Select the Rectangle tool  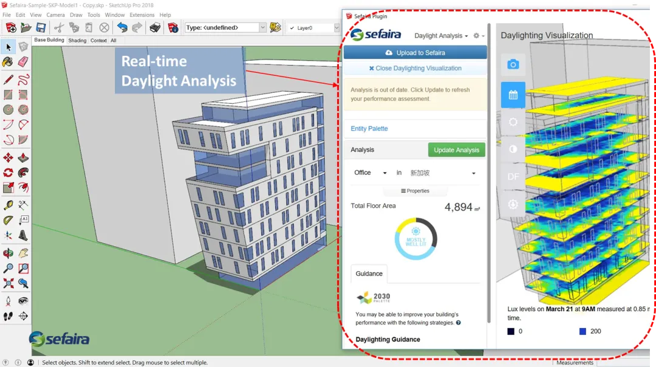click(x=9, y=95)
